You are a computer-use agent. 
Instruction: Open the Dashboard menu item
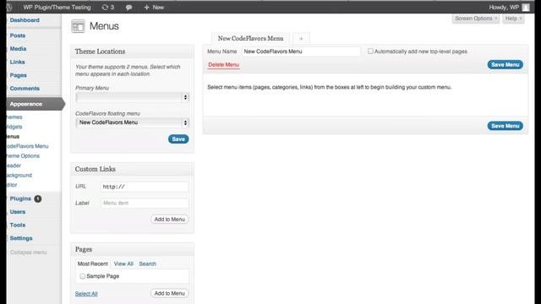point(25,20)
